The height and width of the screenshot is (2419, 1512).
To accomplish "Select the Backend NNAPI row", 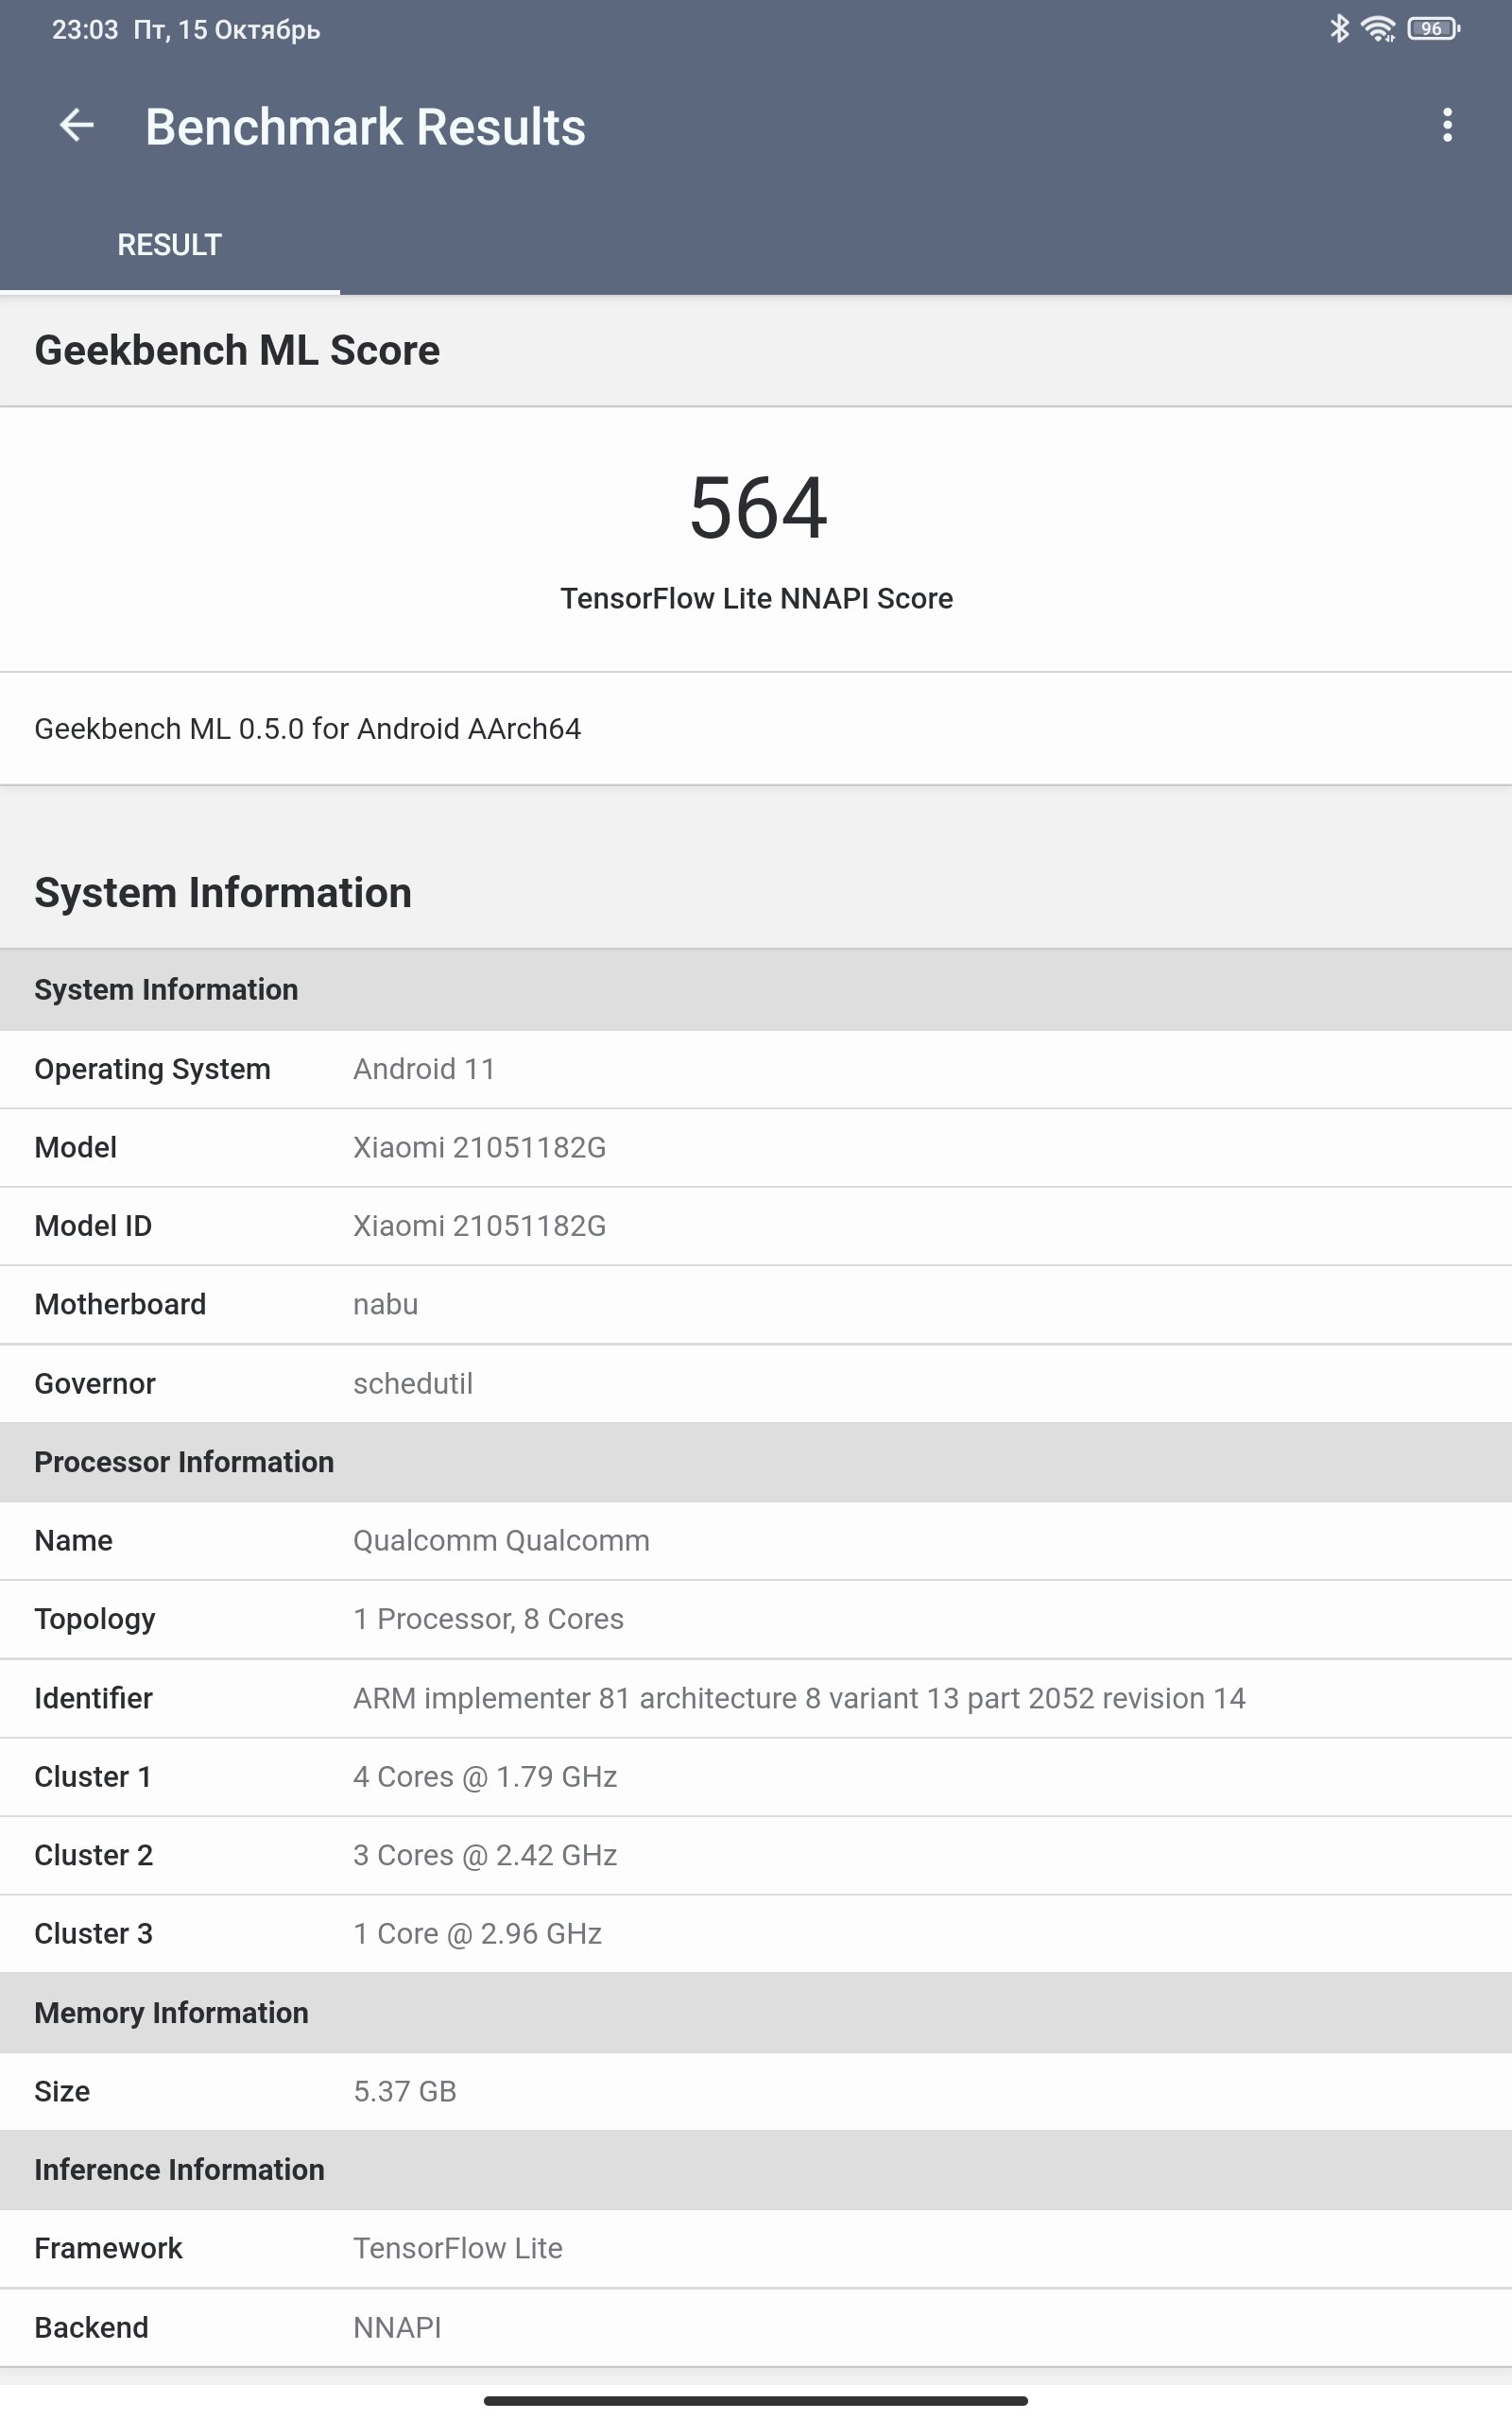I will click(756, 2327).
